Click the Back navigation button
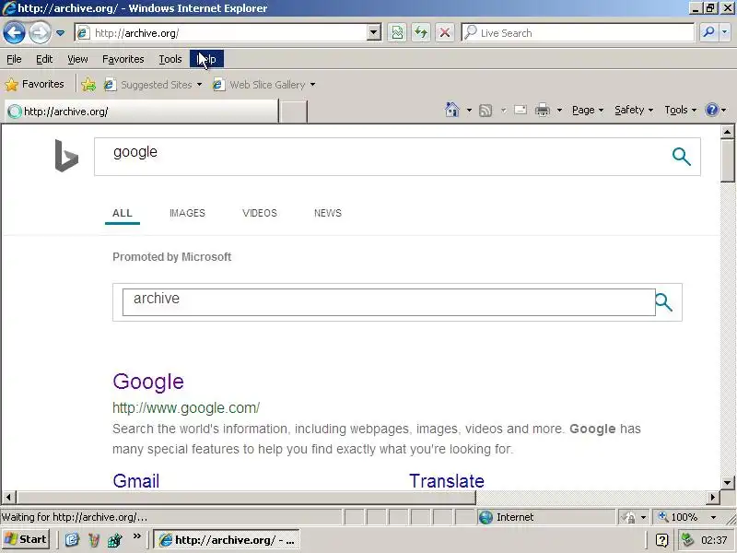Viewport: 737px width, 553px height. pyautogui.click(x=14, y=33)
